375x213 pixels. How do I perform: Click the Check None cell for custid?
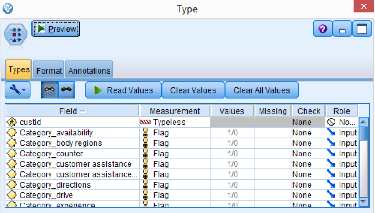coord(308,122)
